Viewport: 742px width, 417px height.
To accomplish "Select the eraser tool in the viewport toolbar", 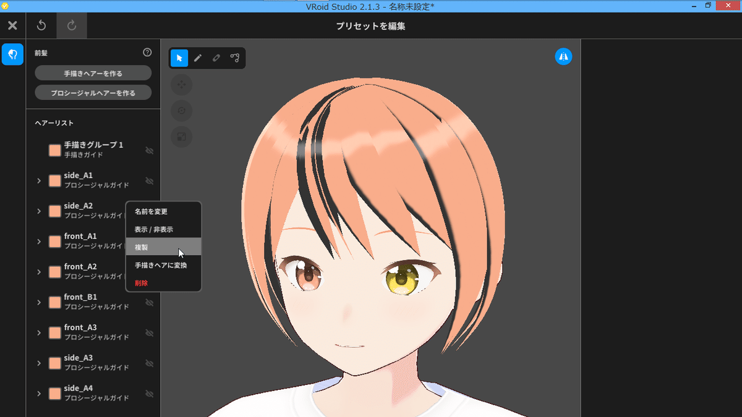I will click(216, 57).
